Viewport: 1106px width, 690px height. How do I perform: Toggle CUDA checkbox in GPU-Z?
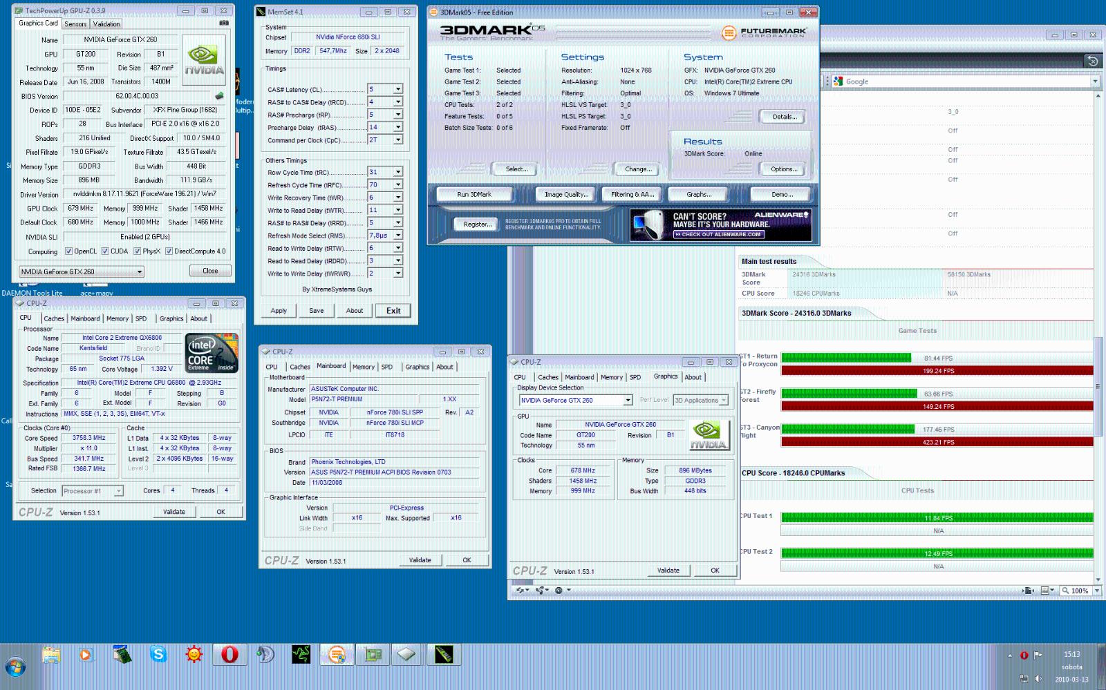(x=105, y=251)
